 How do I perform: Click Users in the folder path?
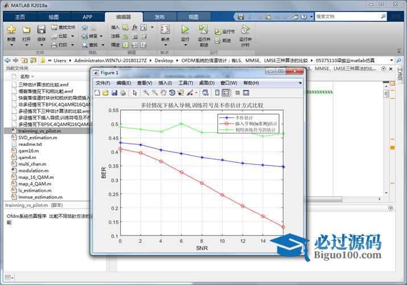60,60
